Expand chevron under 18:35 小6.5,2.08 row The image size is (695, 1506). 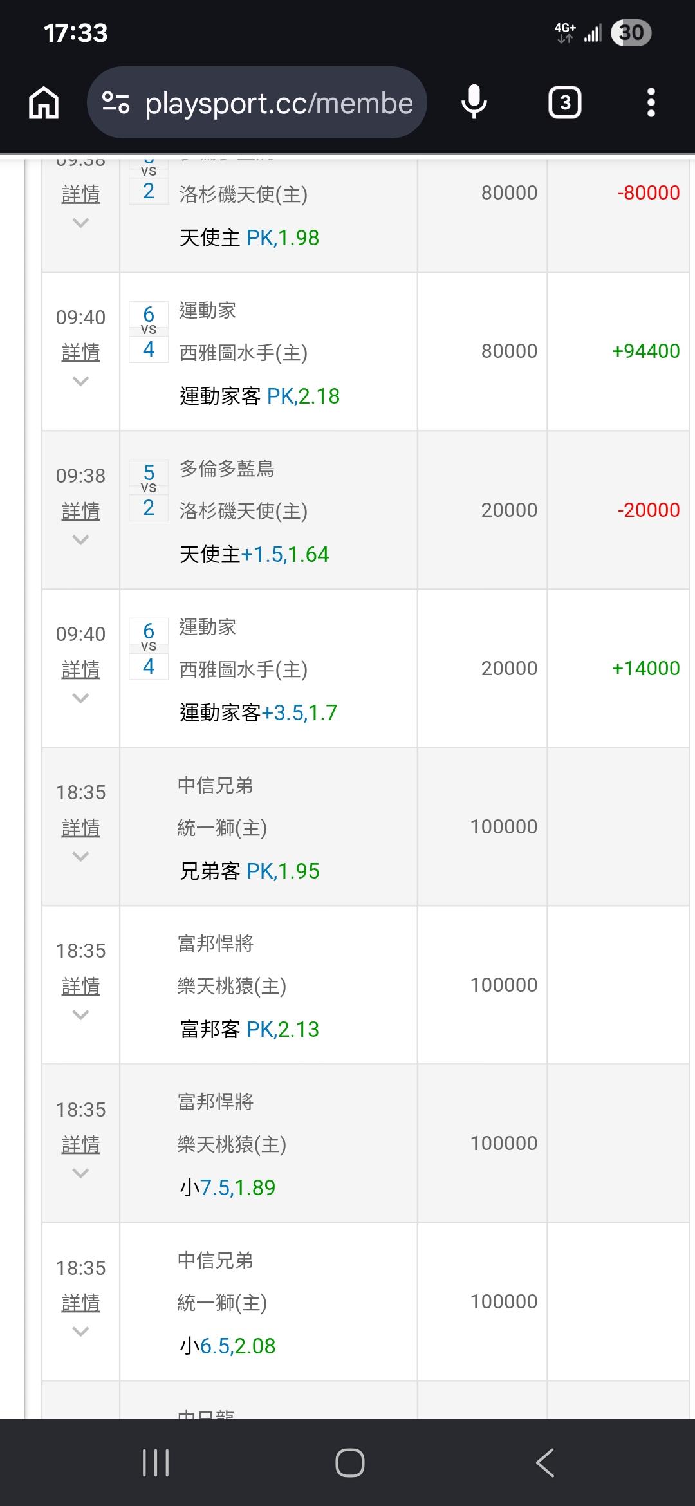80,1331
